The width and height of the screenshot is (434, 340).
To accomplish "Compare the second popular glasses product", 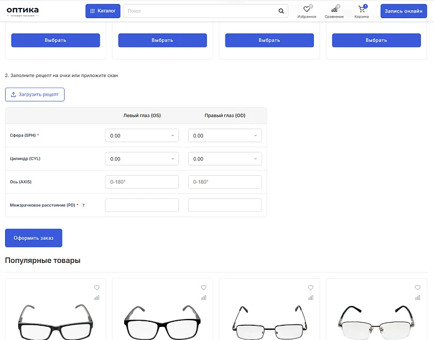I will (204, 297).
